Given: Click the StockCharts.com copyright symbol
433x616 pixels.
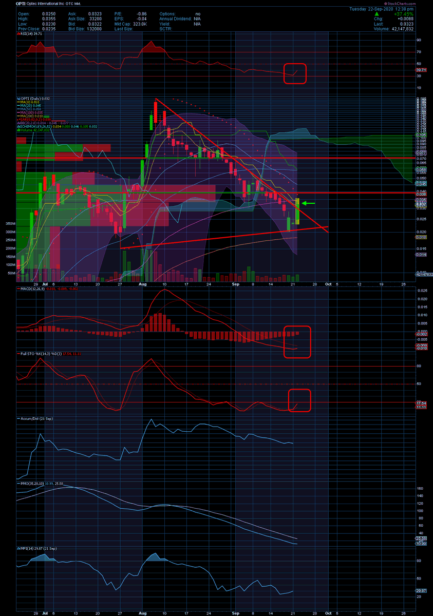Looking at the screenshot, I should click(386, 3).
